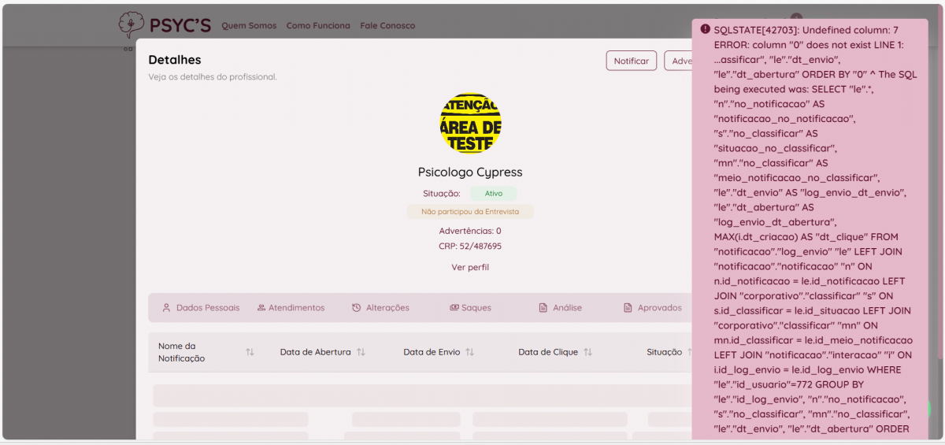945x445 pixels.
Task: Sort by Nome da Notificação arrows
Action: point(250,352)
